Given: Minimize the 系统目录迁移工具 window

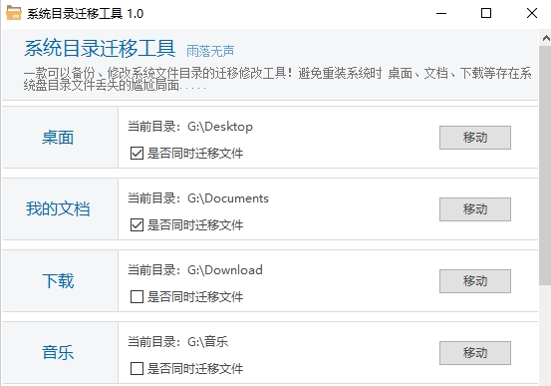Looking at the screenshot, I should (x=441, y=13).
